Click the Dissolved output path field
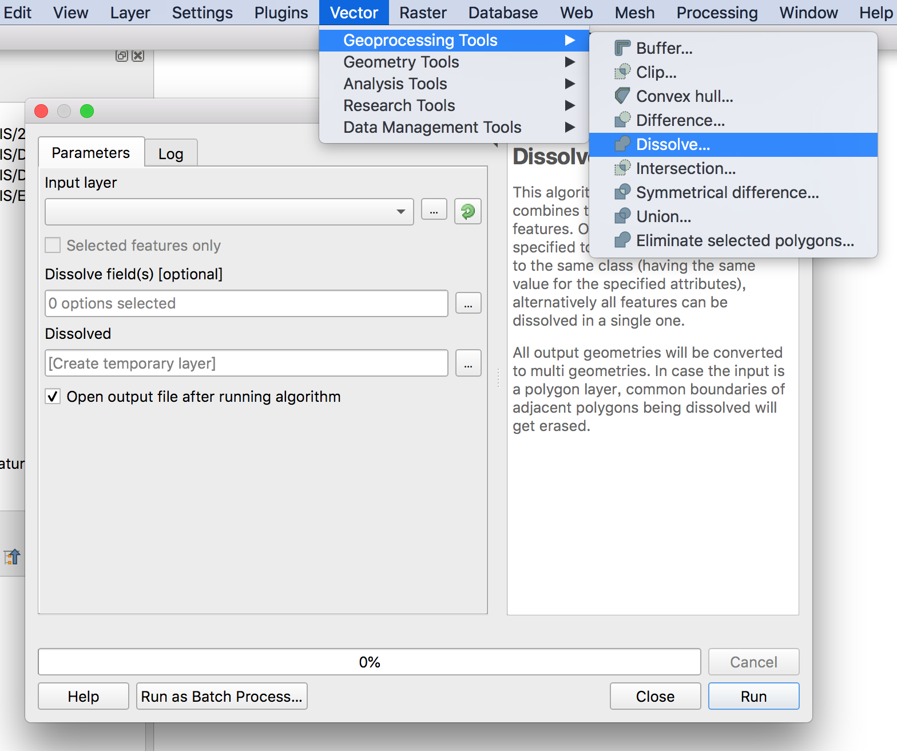897x751 pixels. point(247,363)
